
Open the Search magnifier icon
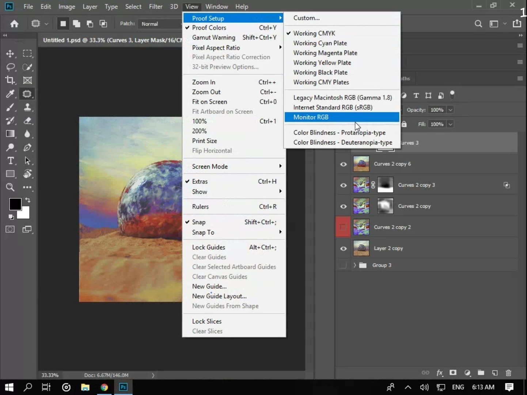(478, 24)
